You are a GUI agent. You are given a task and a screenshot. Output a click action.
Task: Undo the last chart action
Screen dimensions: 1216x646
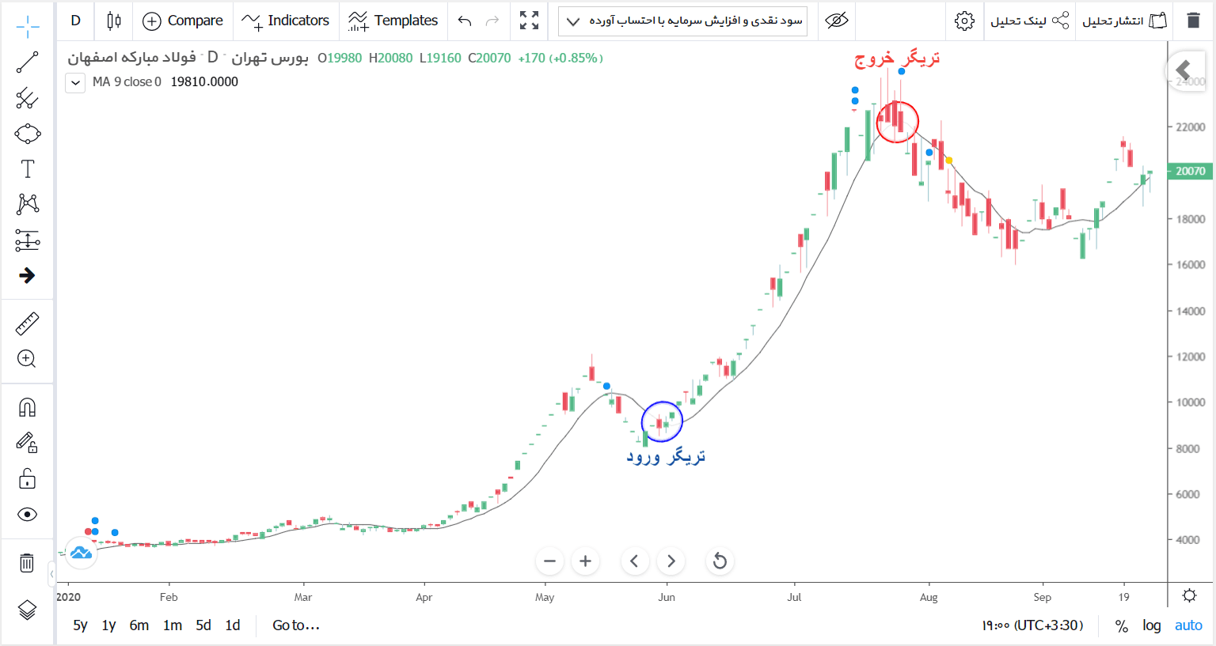pos(465,21)
